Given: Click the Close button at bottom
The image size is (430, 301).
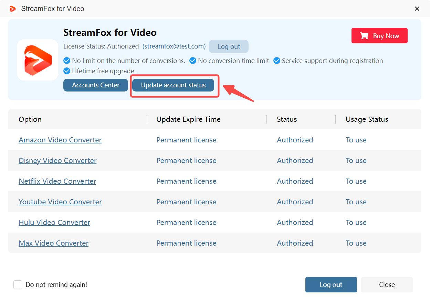Looking at the screenshot, I should pos(387,284).
